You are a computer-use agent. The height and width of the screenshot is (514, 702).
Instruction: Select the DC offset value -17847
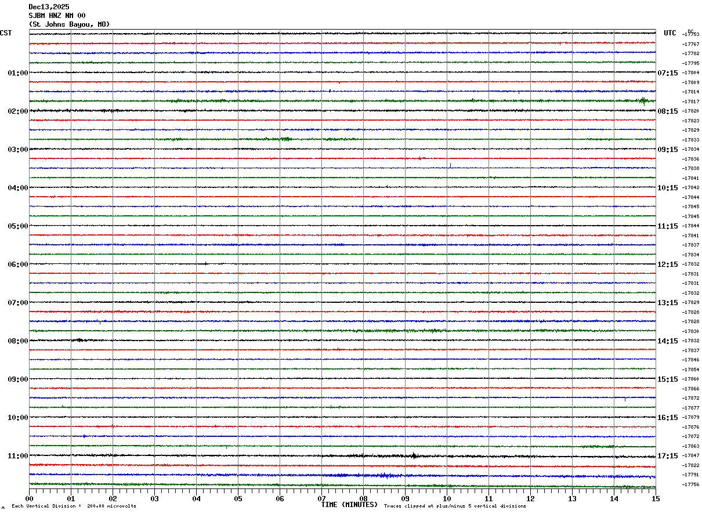690,455
